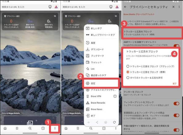Tap share icon at bottom of menu
Screen dimensions: 183x135
pos(97,122)
